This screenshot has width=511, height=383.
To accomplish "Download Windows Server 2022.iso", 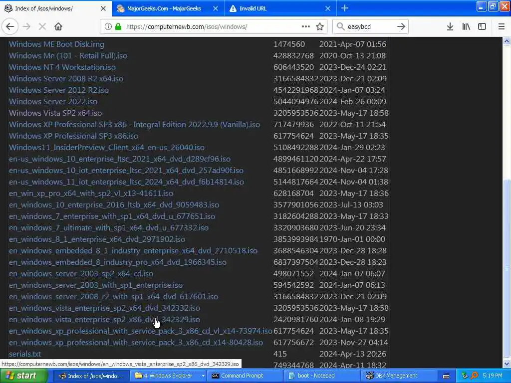I will coord(53,102).
